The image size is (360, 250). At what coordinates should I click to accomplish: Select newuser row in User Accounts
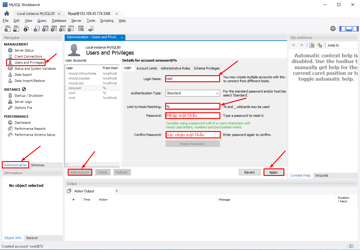pyautogui.click(x=92, y=88)
